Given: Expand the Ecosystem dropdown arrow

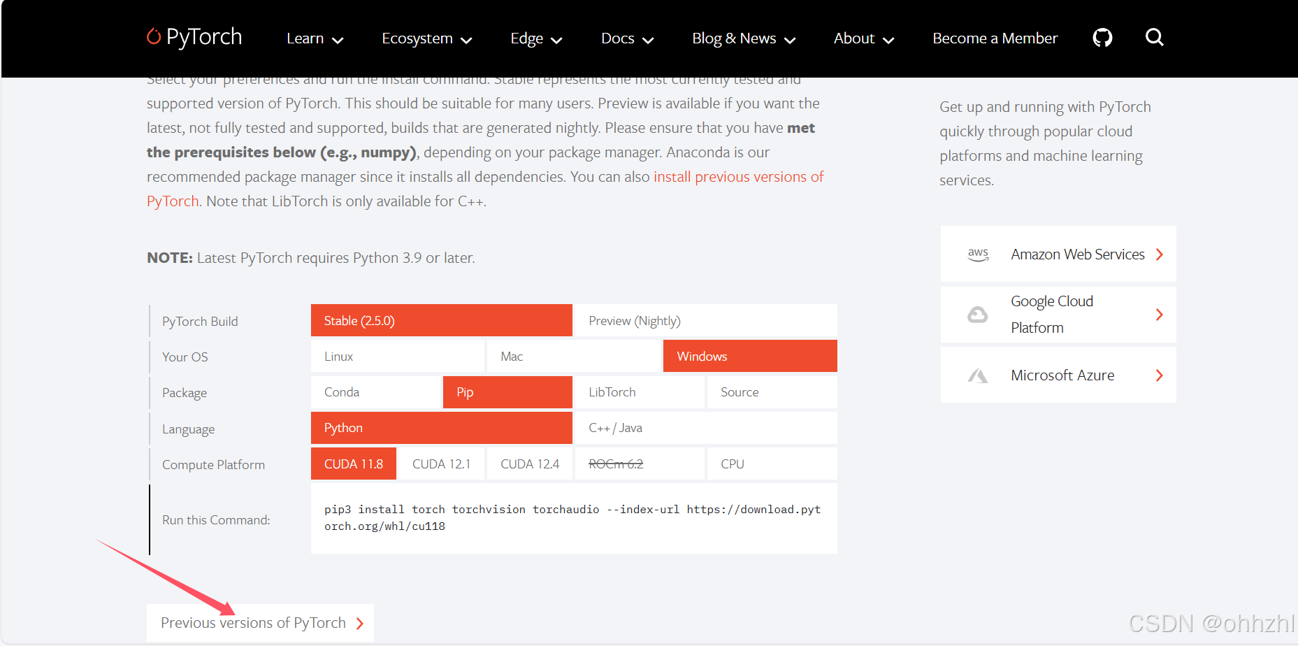Looking at the screenshot, I should (x=466, y=41).
